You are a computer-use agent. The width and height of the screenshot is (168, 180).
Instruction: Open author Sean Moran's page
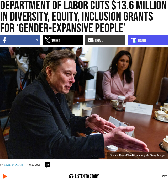13,165
